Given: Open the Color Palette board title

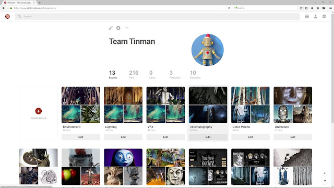Looking at the screenshot, I should [241, 127].
